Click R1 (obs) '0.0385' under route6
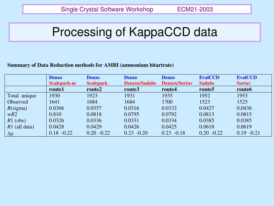Viewport: 274px width, 206px height. click(244, 120)
